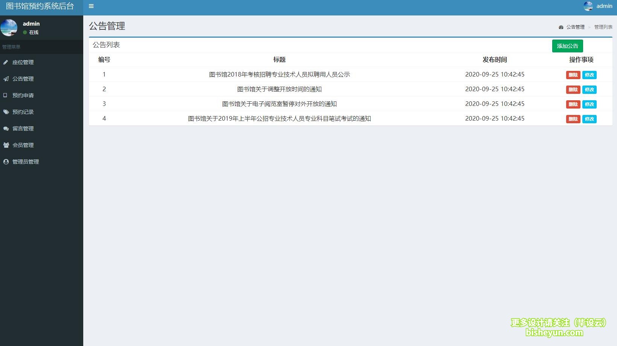Click the title 图书馆2018年考核招聘专业技术人员拟聘用人员公示
This screenshot has height=346, width=617.
point(279,75)
